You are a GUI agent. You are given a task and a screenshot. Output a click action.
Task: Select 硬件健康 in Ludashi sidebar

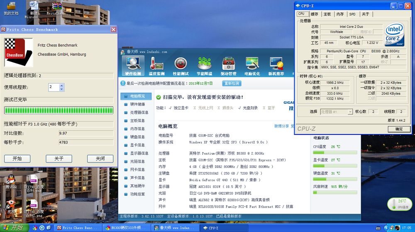point(136,104)
